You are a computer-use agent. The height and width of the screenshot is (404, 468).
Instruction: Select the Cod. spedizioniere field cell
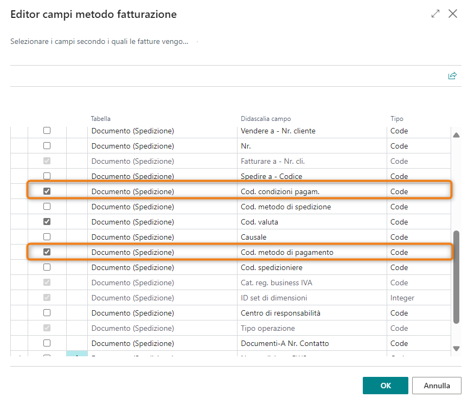pyautogui.click(x=272, y=267)
